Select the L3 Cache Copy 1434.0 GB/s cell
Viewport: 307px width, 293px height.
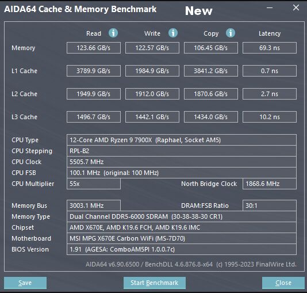click(211, 117)
